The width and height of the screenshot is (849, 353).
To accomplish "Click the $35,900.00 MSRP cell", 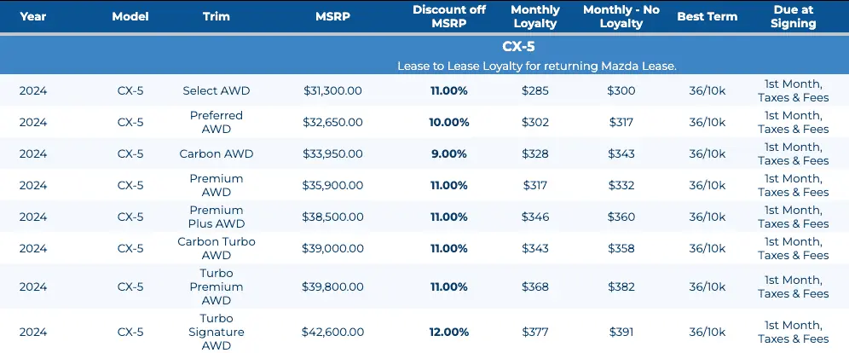I will click(332, 185).
